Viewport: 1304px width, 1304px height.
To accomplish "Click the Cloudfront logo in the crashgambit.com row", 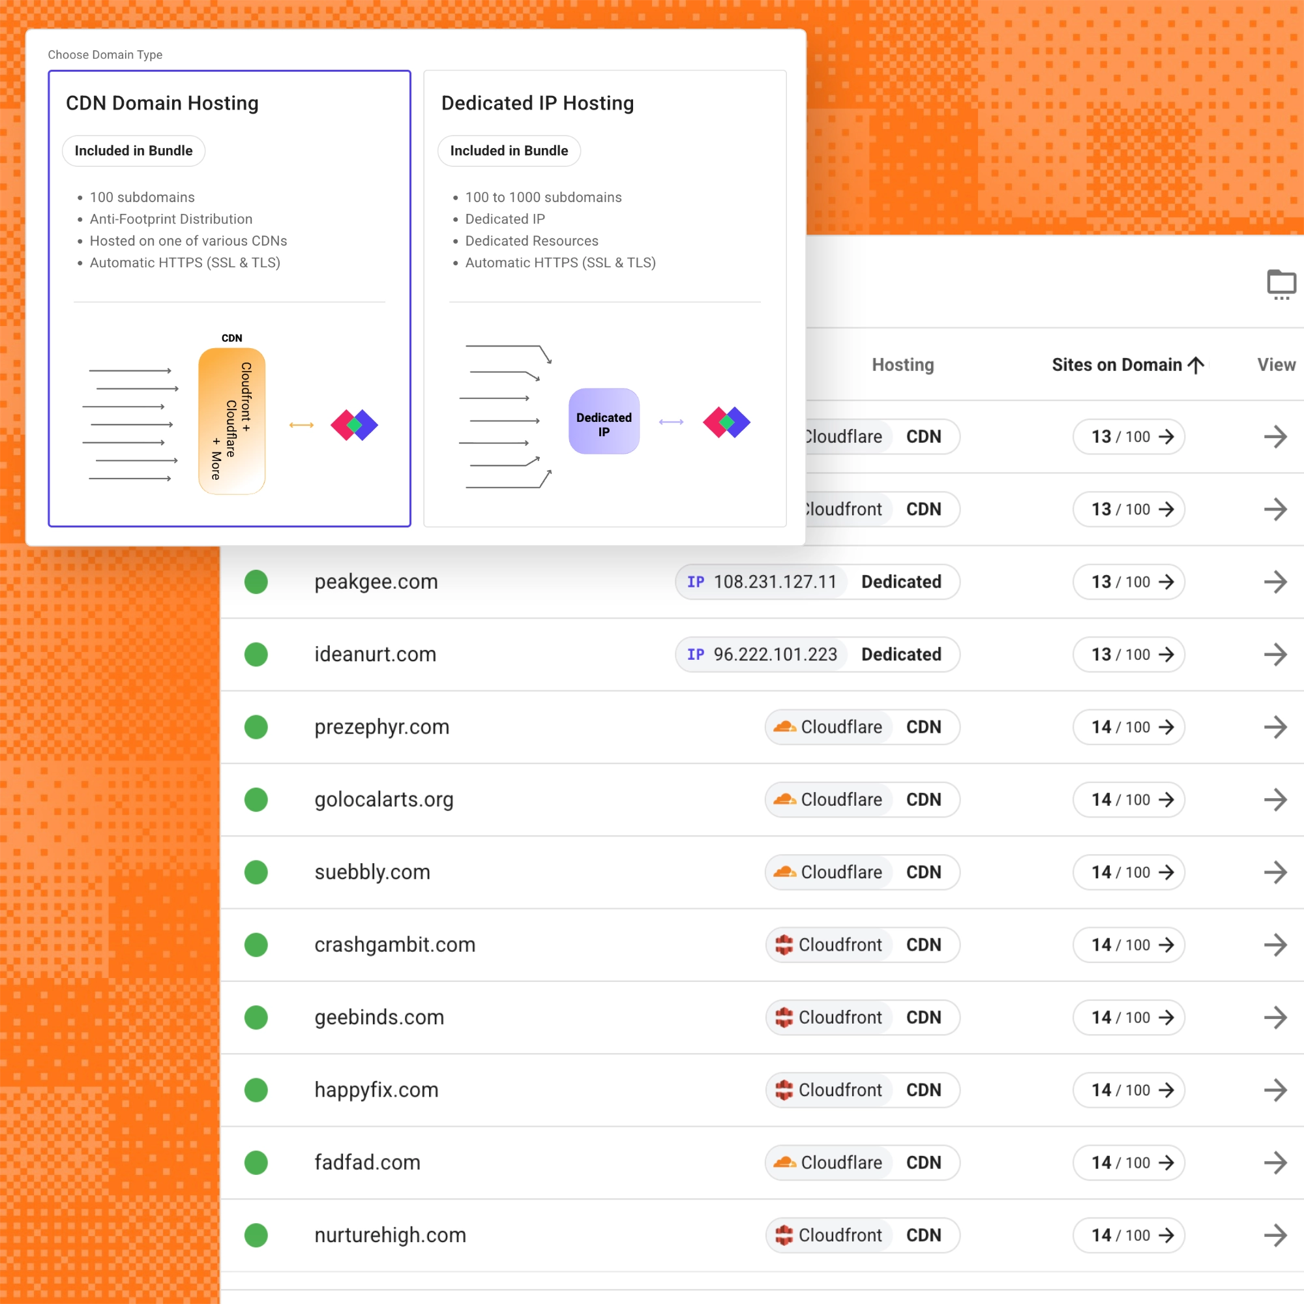I will [784, 945].
